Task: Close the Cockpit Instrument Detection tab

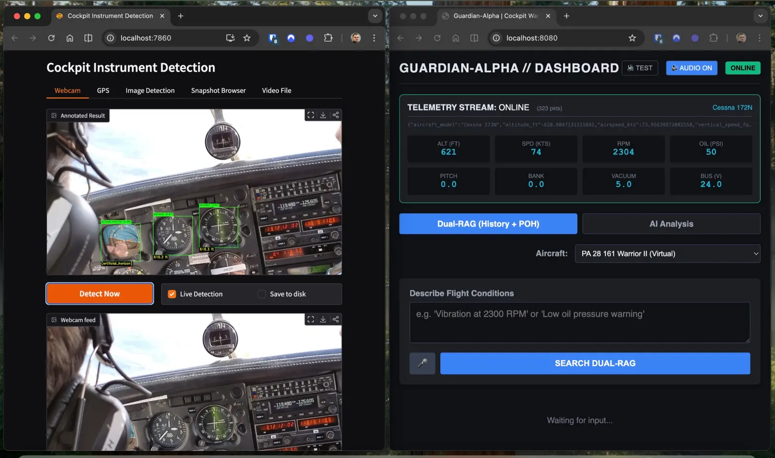Action: 162,16
